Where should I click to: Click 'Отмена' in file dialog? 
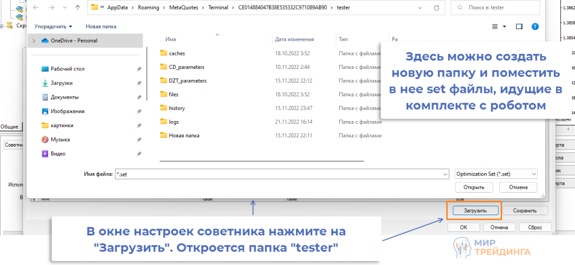click(518, 187)
